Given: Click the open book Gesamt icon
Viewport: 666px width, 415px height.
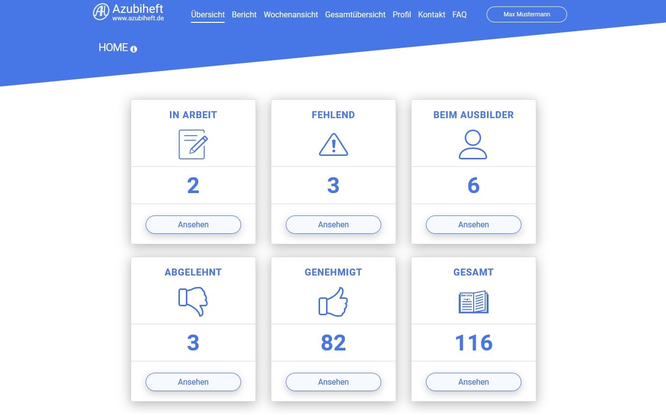Looking at the screenshot, I should pos(473,302).
